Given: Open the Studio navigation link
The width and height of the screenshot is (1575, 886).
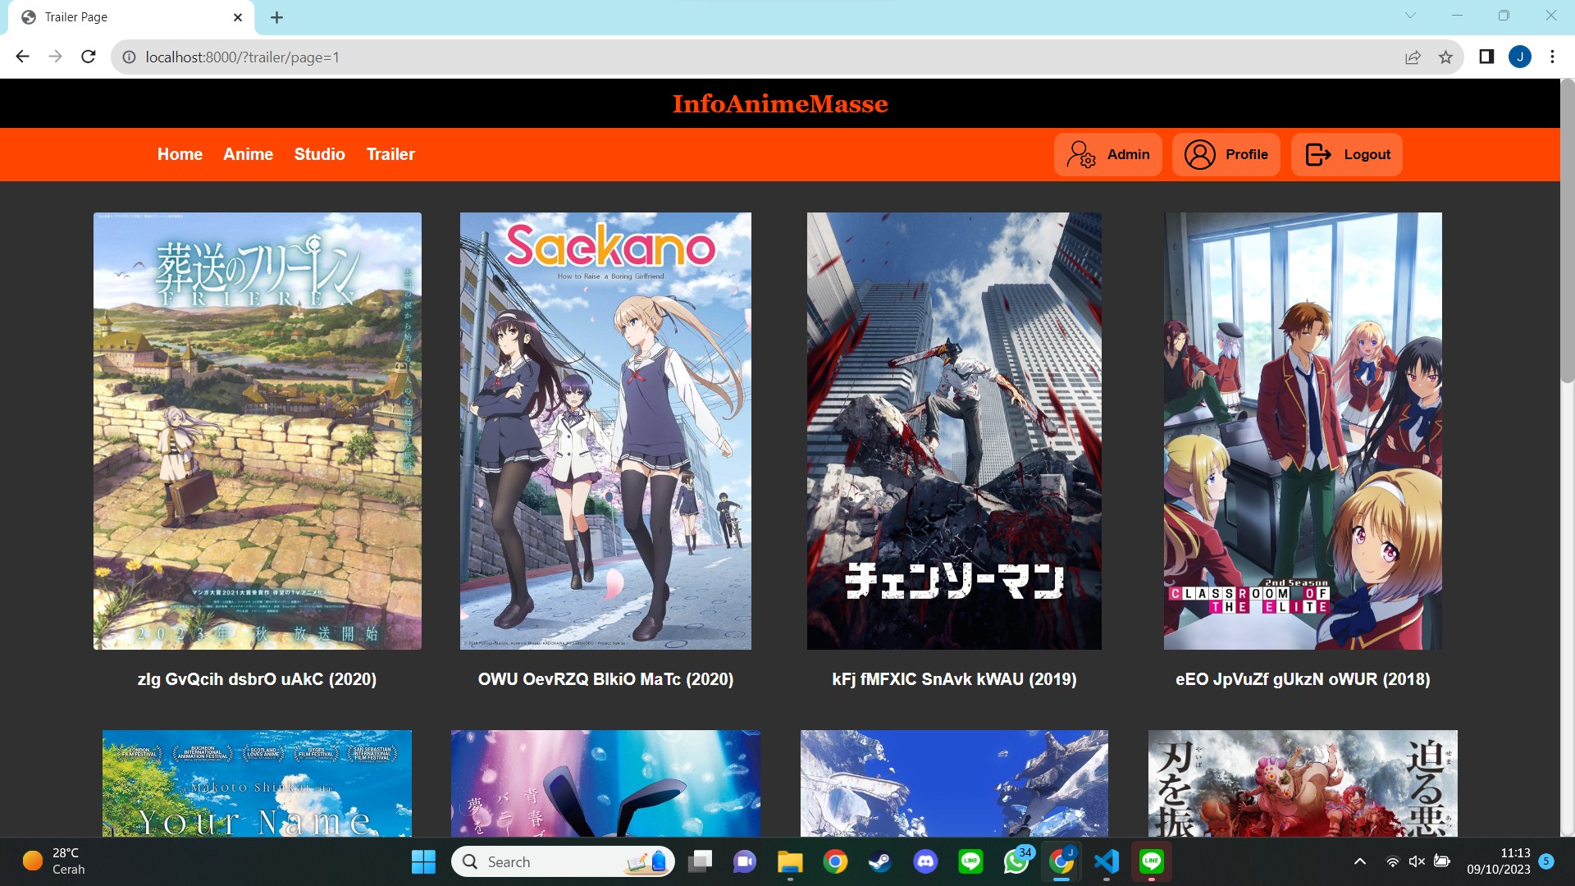Looking at the screenshot, I should [x=319, y=154].
